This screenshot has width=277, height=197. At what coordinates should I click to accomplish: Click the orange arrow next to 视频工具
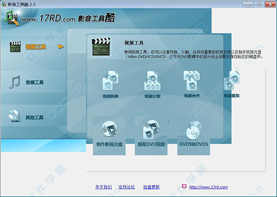(x=61, y=47)
